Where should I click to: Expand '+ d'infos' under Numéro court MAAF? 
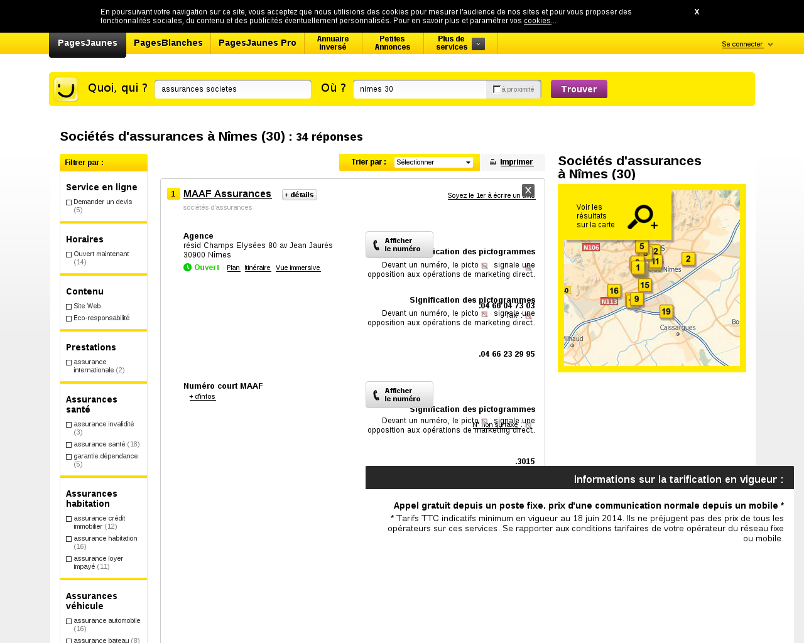(202, 396)
